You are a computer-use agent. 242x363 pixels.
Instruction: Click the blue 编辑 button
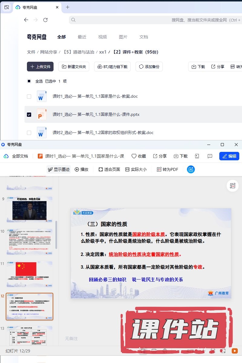click(229, 156)
